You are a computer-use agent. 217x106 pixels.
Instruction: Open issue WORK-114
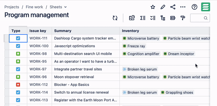pyautogui.click(x=39, y=92)
